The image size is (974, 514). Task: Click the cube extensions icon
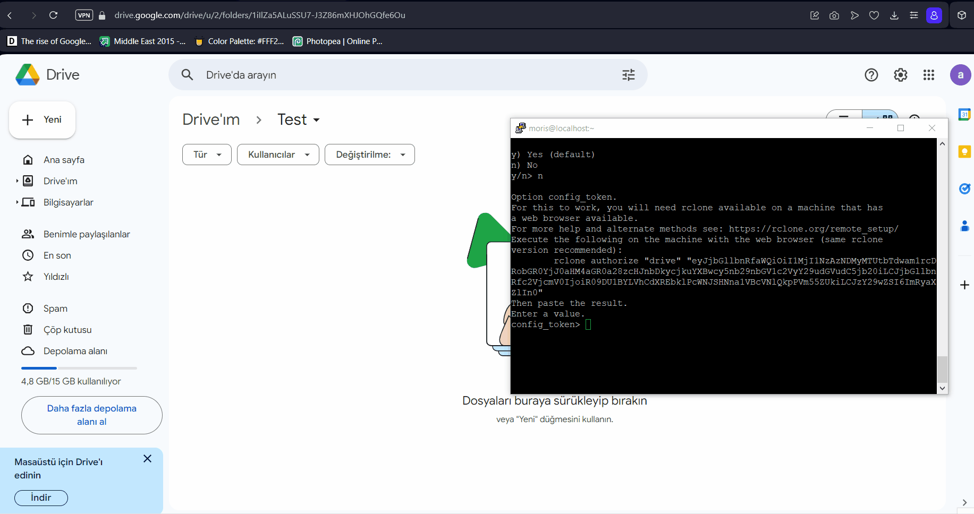pos(961,15)
